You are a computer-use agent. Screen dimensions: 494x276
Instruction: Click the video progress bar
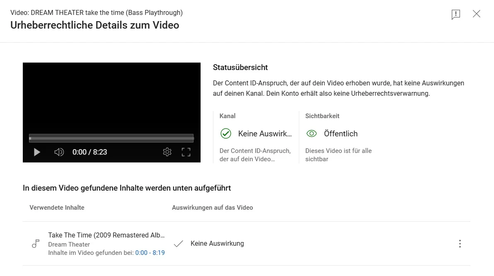click(x=111, y=137)
